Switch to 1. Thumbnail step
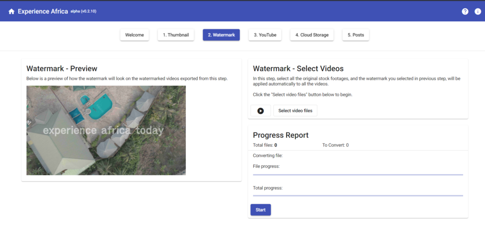 [x=176, y=35]
